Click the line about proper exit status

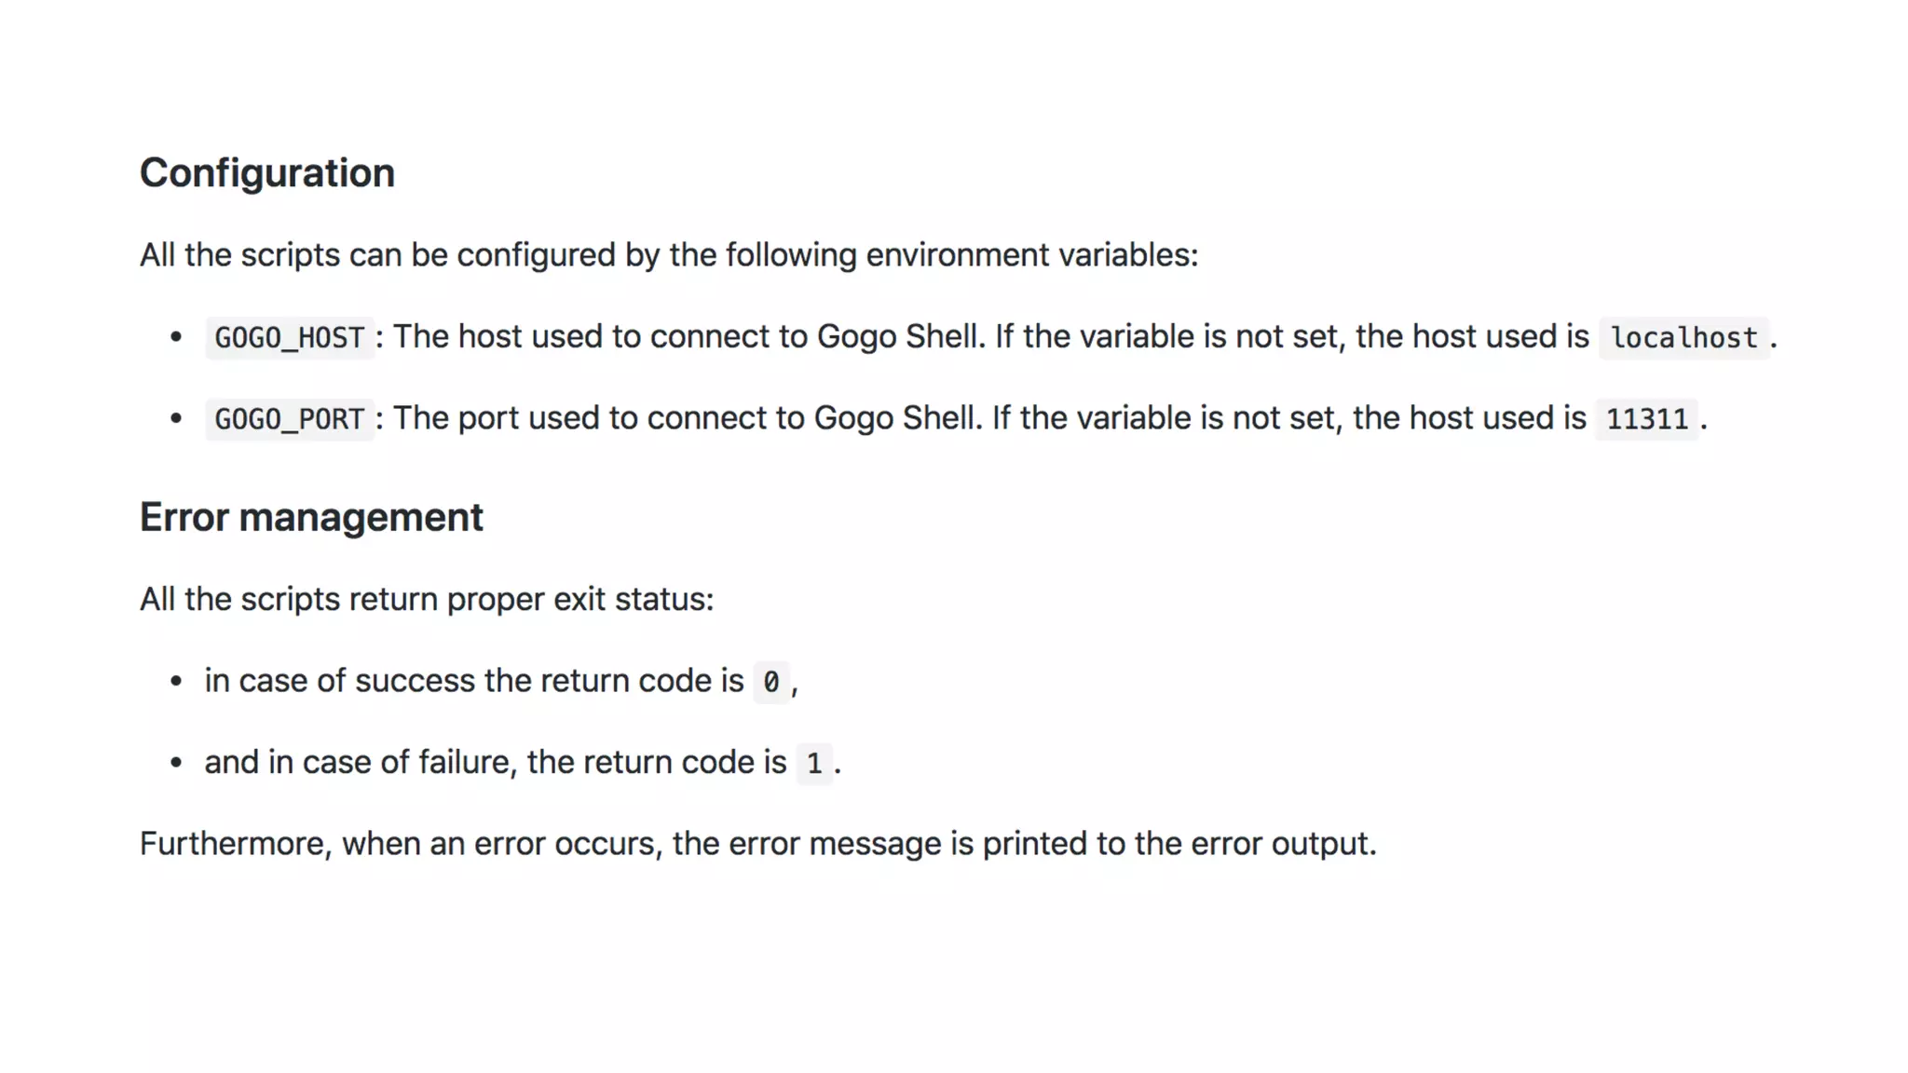tap(427, 600)
